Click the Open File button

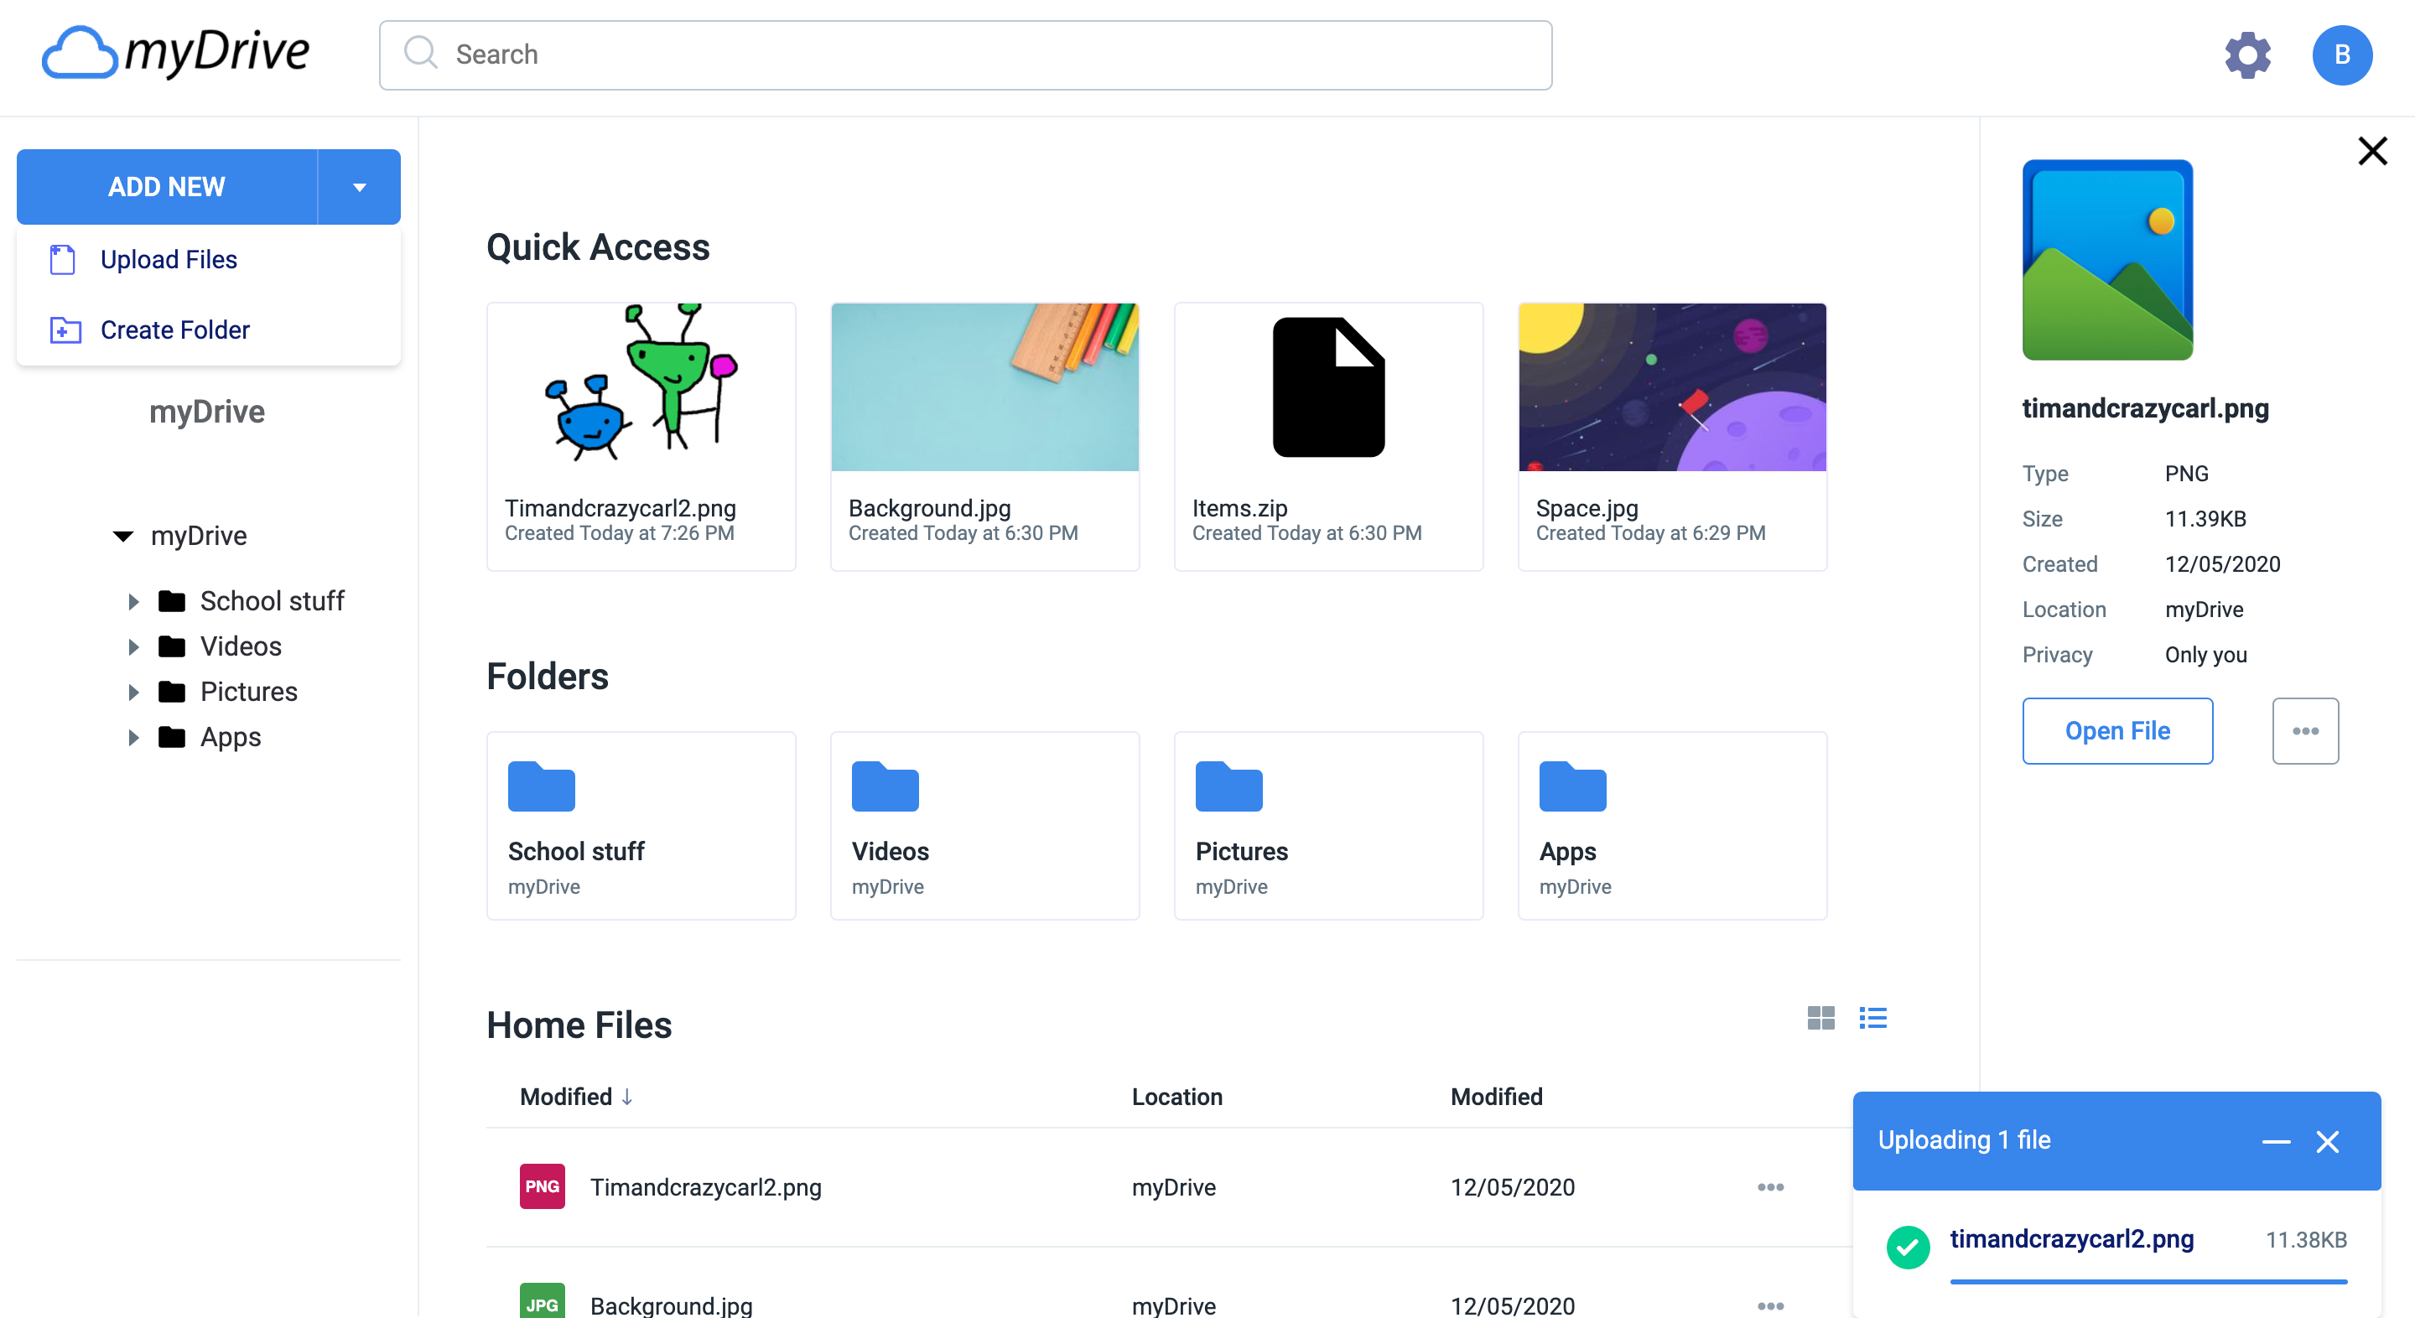(2118, 730)
